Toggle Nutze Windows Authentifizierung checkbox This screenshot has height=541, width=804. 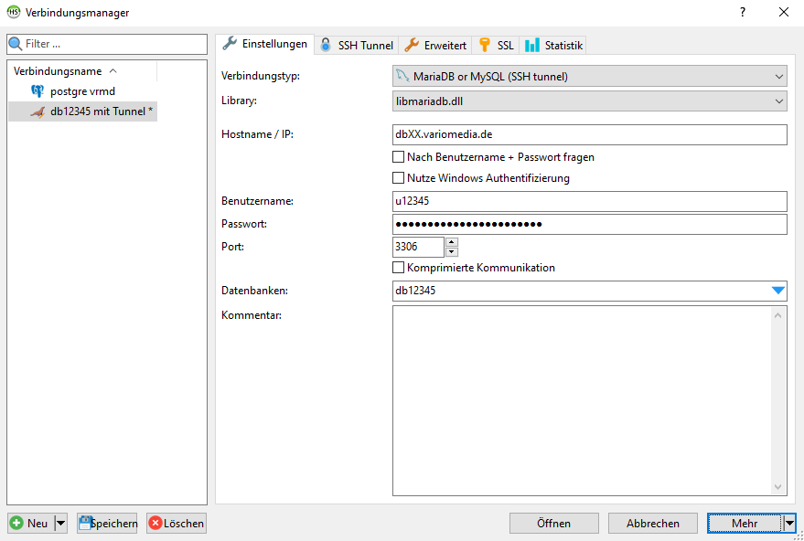click(x=398, y=178)
